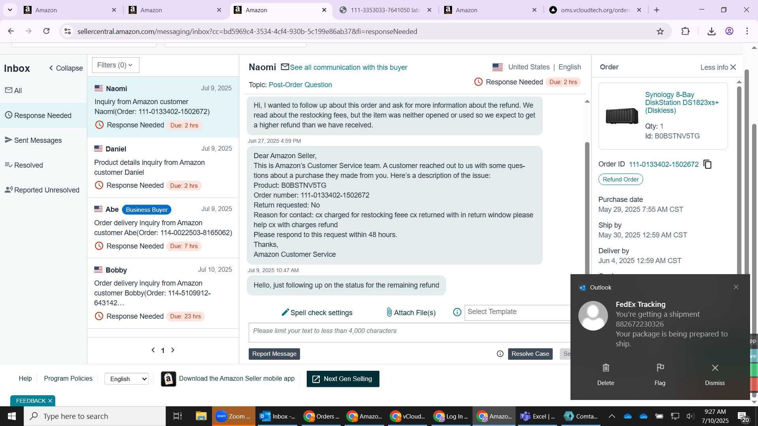Open Synology 8-Bay DiskStation product link
This screenshot has width=758, height=426.
tap(682, 103)
